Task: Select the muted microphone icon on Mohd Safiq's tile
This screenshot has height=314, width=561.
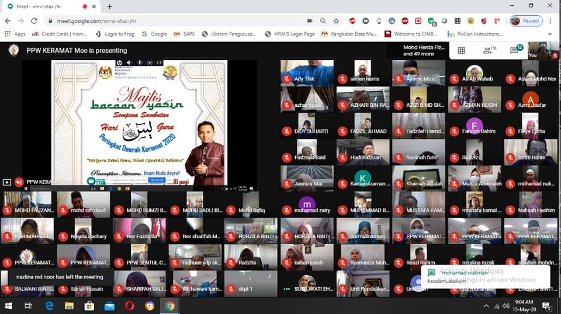Action: (231, 211)
